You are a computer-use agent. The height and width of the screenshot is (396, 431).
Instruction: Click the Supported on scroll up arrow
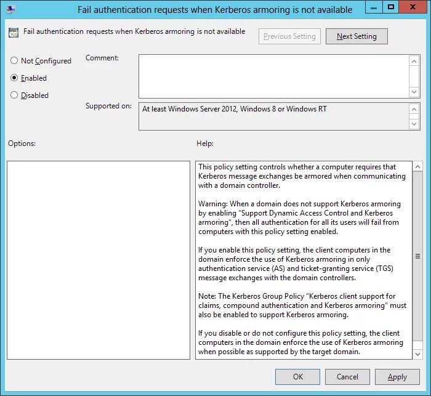coord(414,109)
